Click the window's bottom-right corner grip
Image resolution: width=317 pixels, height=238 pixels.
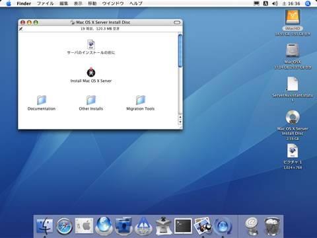tap(180, 127)
